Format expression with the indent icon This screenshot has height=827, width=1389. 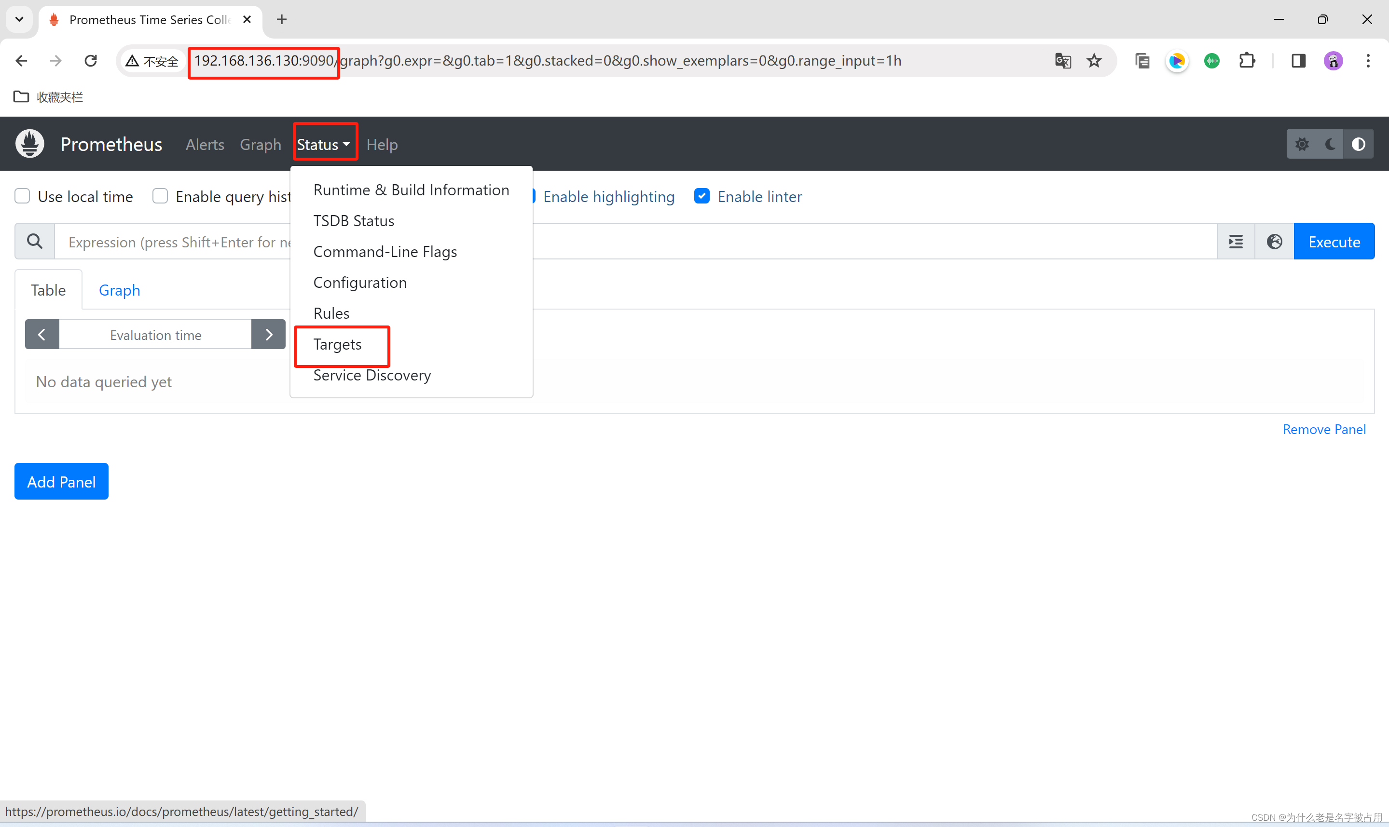tap(1236, 241)
